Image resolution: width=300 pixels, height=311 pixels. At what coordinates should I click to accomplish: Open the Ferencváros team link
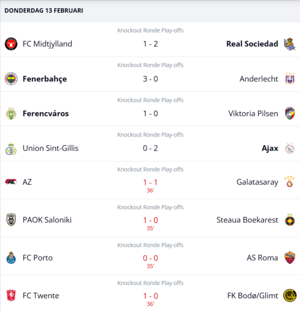pos(46,114)
